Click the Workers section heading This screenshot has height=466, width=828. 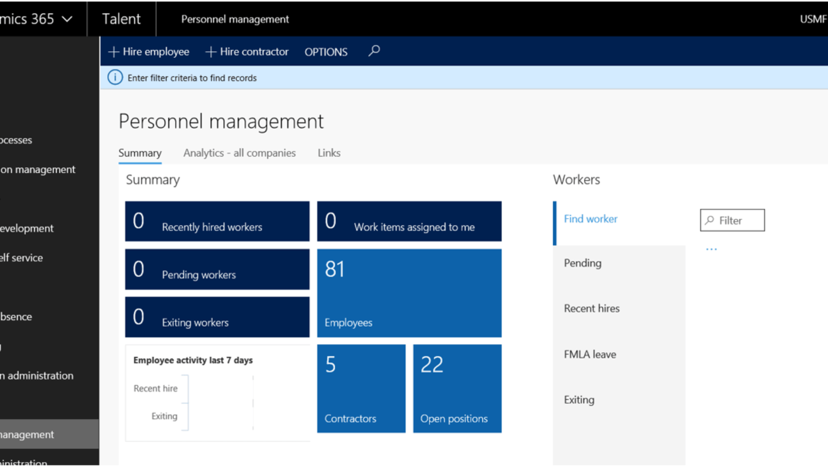pos(576,180)
